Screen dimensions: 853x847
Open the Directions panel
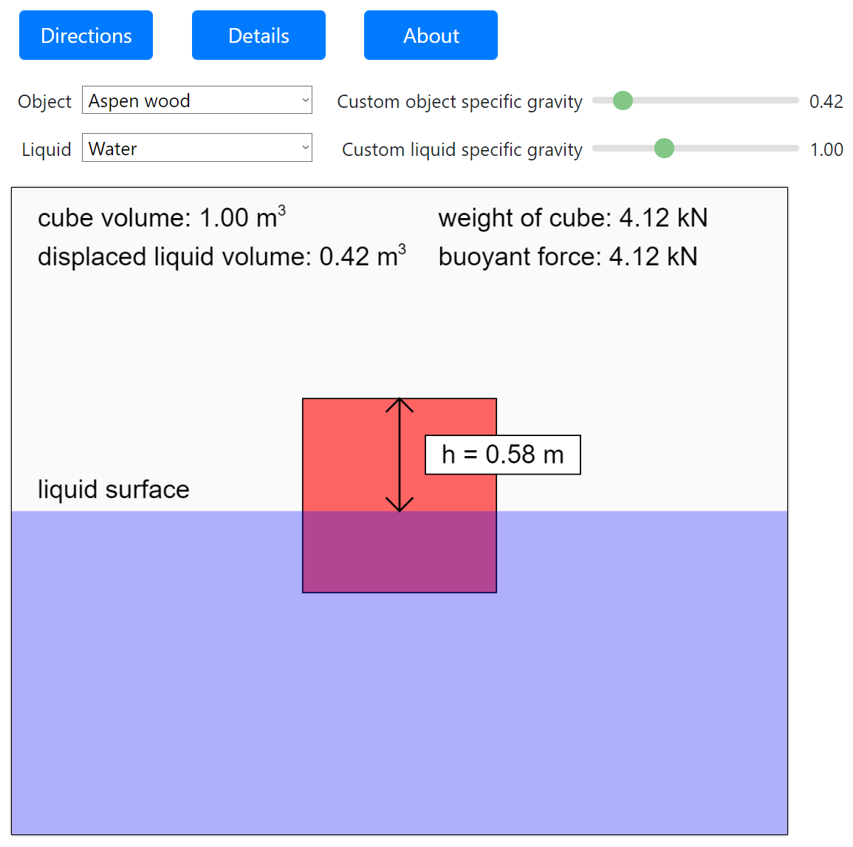86,35
